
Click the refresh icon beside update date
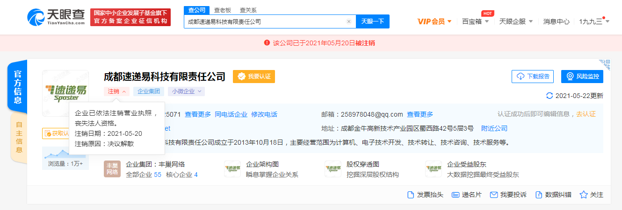pos(550,96)
